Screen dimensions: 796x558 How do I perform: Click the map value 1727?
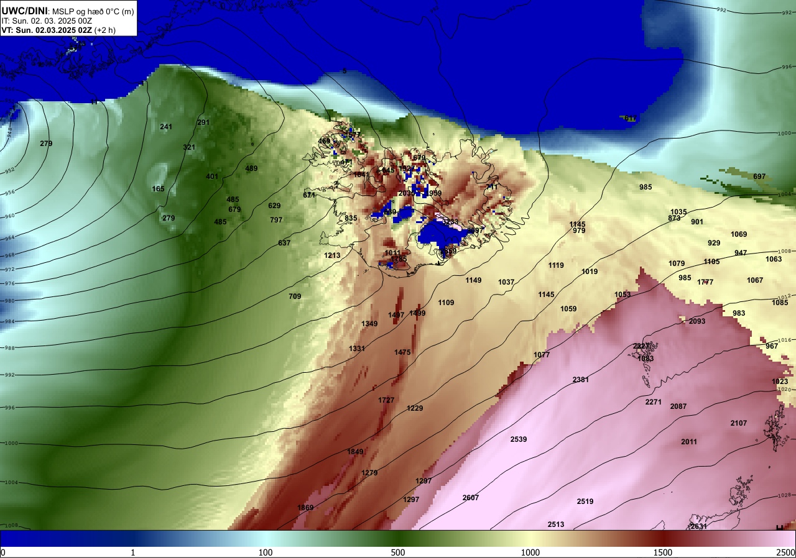(386, 400)
